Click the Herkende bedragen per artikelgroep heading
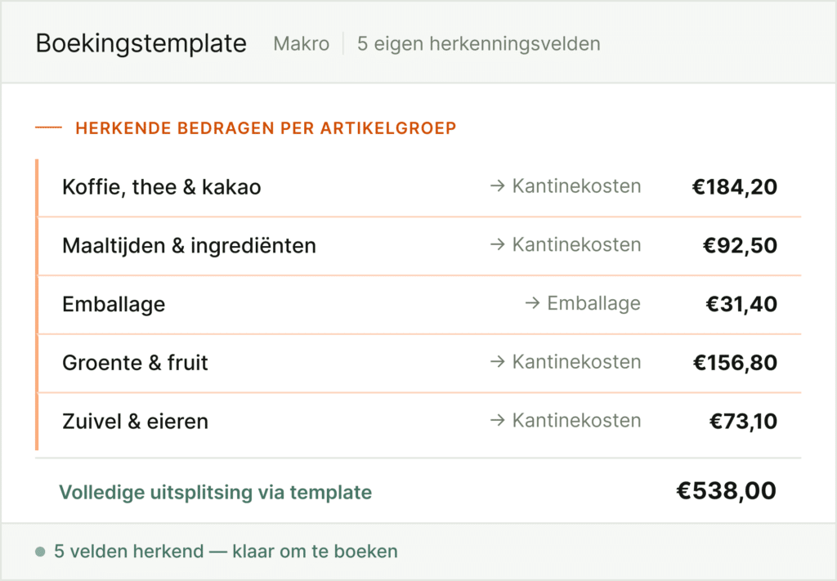The height and width of the screenshot is (581, 837). (265, 128)
